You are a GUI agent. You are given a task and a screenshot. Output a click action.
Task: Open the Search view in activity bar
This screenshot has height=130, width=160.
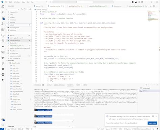pyautogui.click(x=3, y=12)
